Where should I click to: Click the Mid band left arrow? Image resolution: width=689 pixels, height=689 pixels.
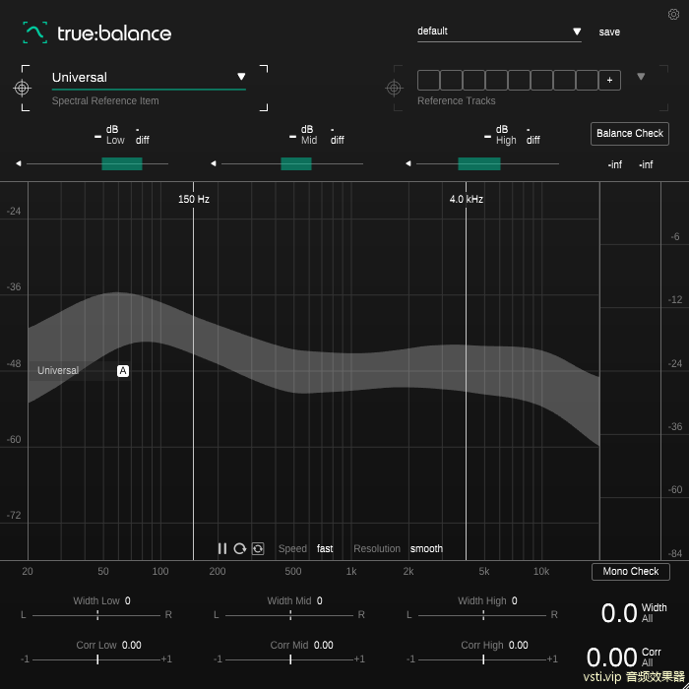click(x=214, y=163)
